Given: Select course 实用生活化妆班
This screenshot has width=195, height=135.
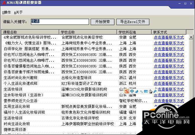Looking at the screenshot, I should [x=17, y=106].
